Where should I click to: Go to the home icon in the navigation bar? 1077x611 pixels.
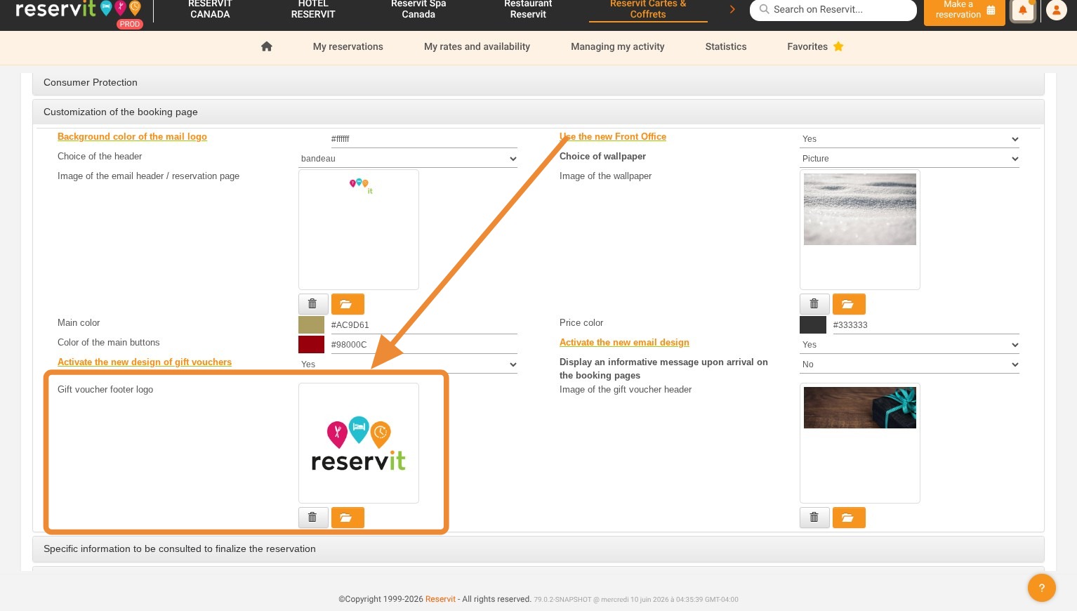[266, 46]
